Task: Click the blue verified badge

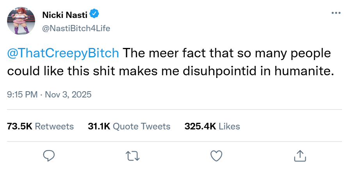Action: [94, 15]
